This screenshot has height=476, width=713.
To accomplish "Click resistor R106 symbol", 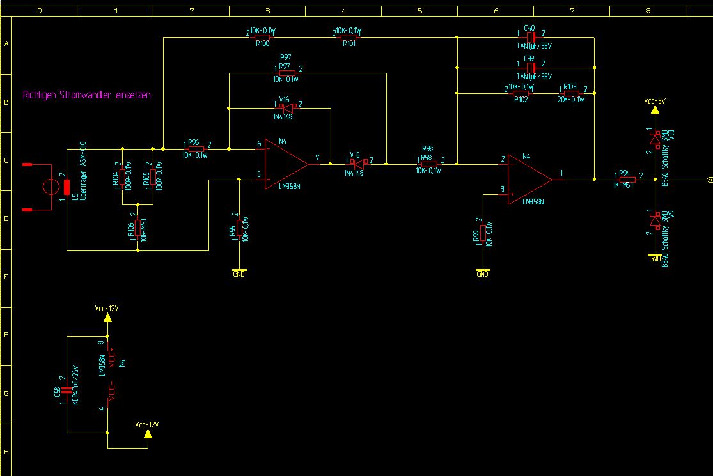I will coord(137,228).
